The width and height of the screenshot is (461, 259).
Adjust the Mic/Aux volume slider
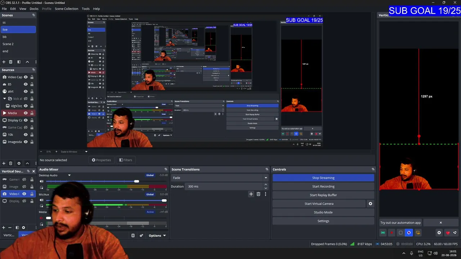click(164, 200)
